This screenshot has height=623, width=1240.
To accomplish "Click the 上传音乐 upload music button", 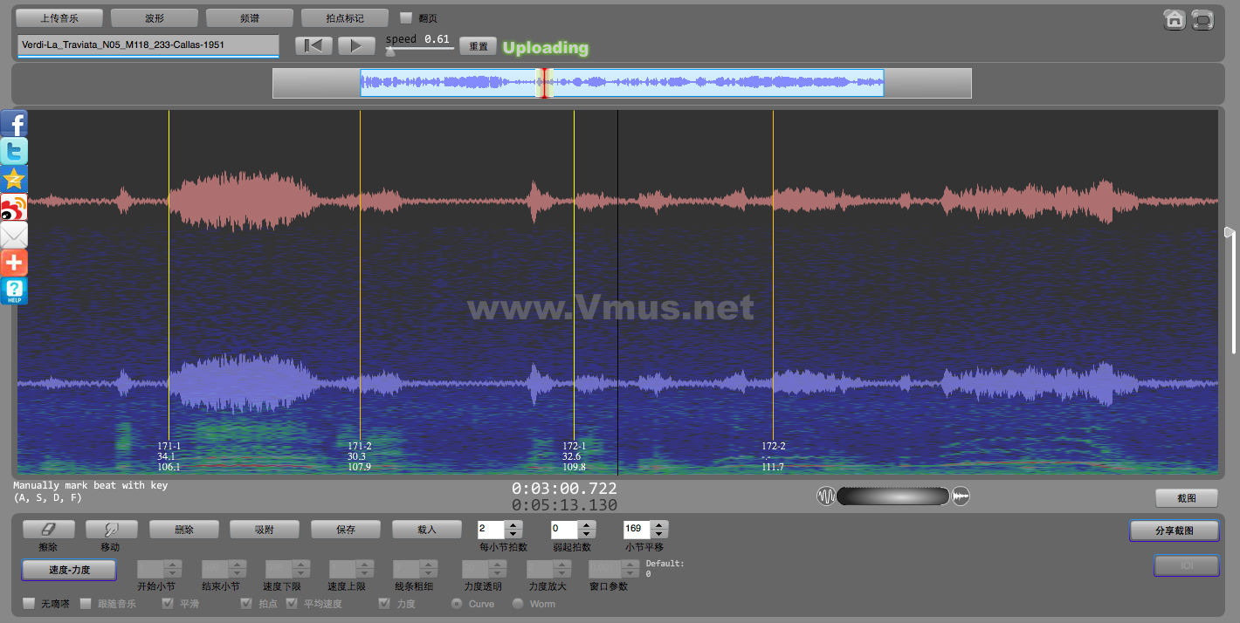I will pyautogui.click(x=59, y=17).
